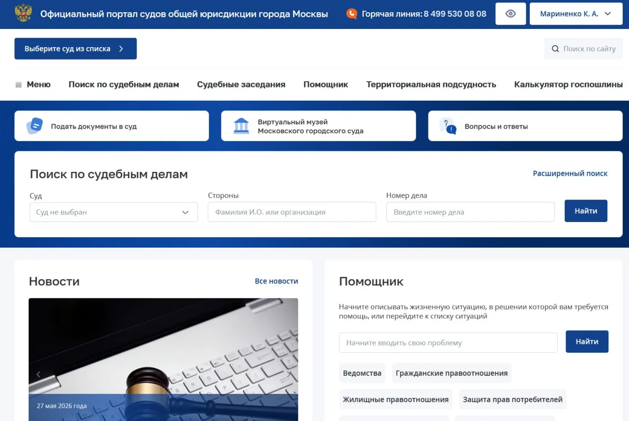Click the orange hotline phone icon
This screenshot has height=421, width=629.
click(x=351, y=14)
